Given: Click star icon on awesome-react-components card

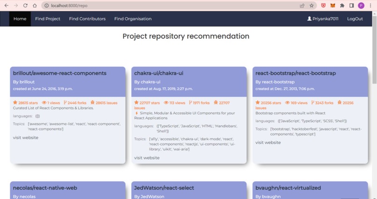Looking at the screenshot, I should 15,102.
